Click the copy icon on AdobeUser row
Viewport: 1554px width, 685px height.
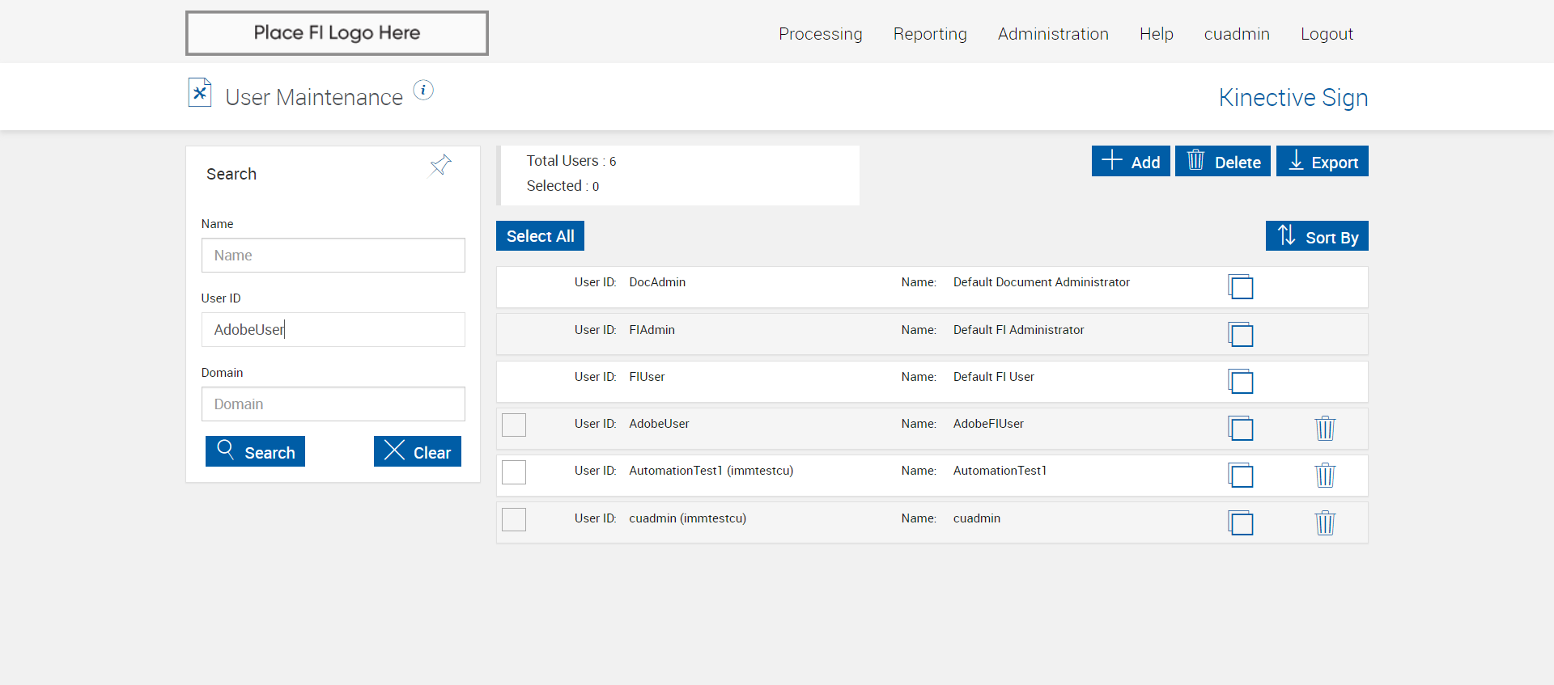[1240, 428]
